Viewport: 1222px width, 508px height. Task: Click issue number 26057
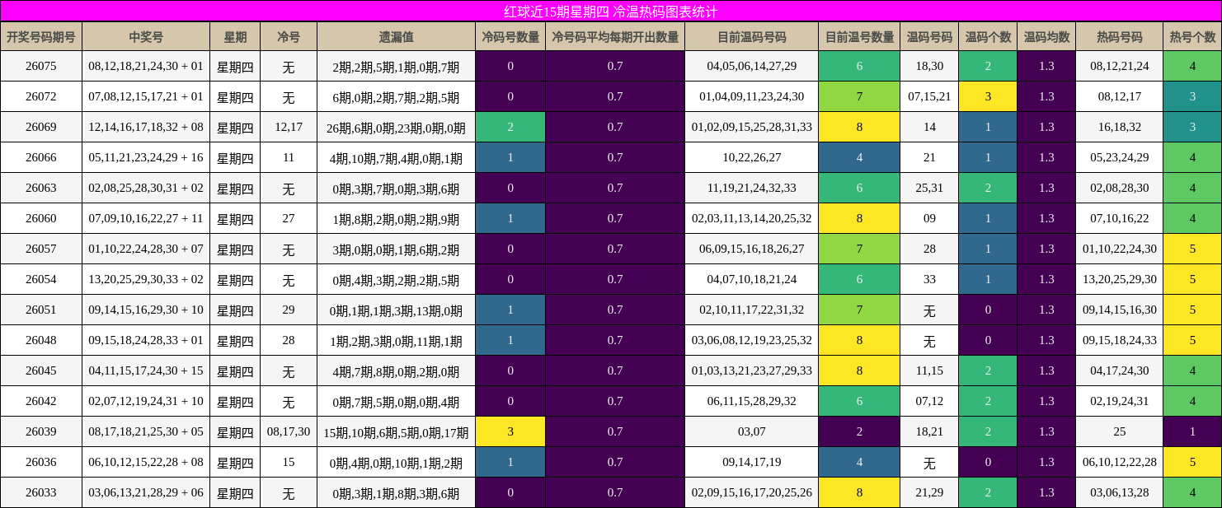41,249
